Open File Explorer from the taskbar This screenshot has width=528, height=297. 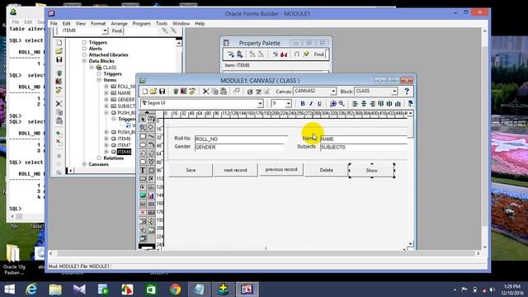click(55, 290)
